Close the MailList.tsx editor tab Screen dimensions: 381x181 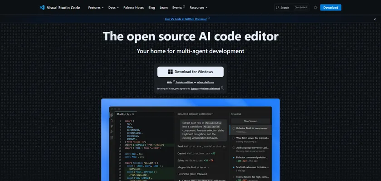[133, 114]
